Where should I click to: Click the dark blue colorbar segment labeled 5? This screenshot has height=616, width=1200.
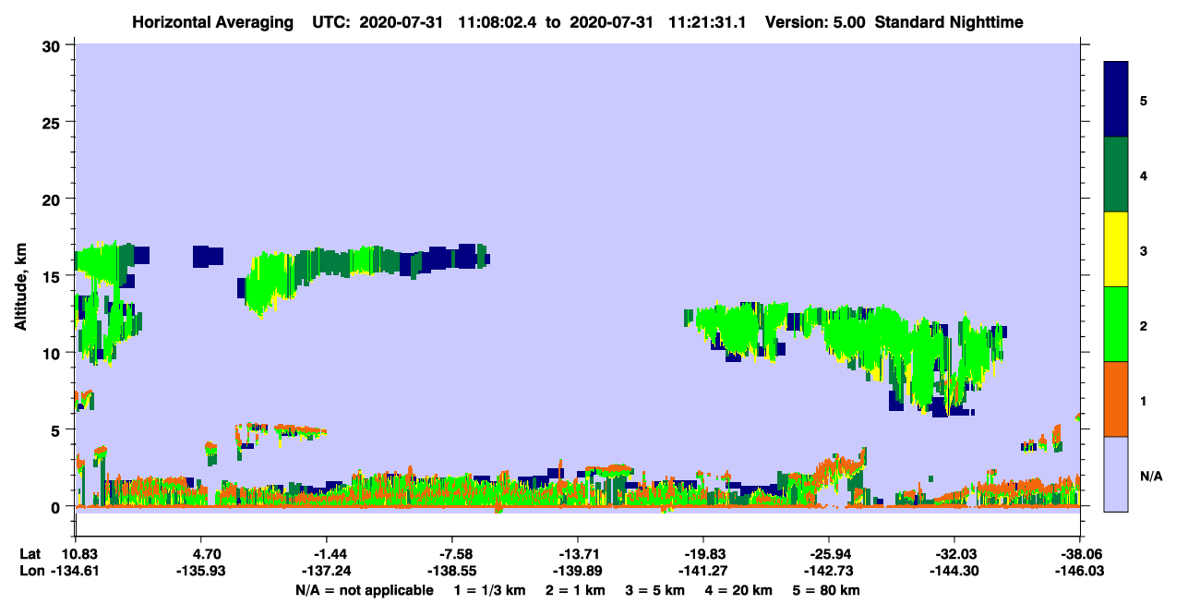1116,99
